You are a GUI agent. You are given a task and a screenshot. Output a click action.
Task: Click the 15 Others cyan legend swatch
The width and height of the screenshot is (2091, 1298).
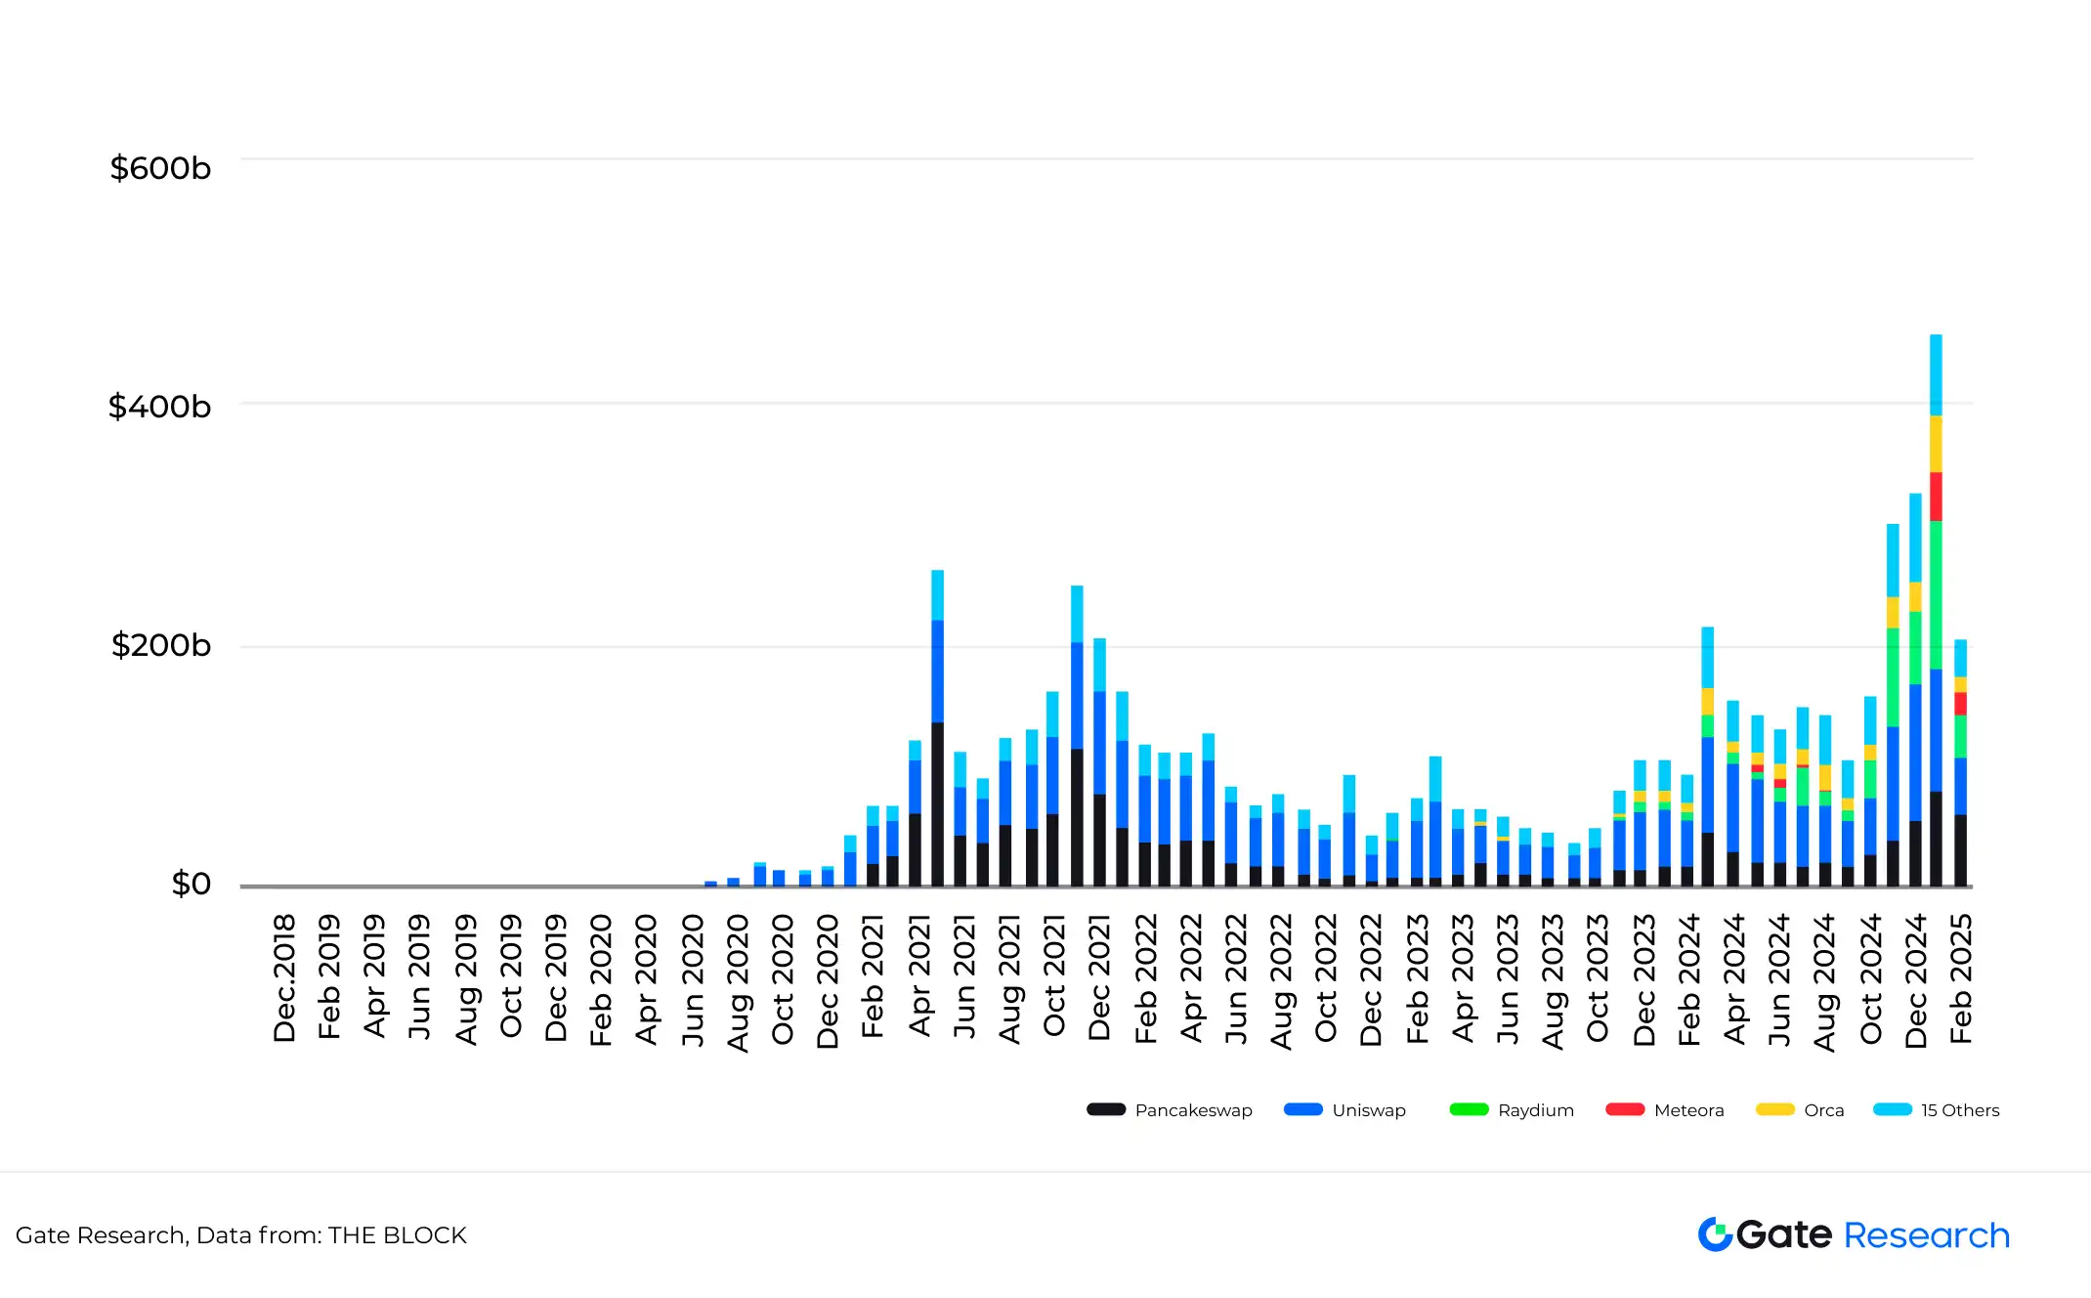(1893, 1109)
